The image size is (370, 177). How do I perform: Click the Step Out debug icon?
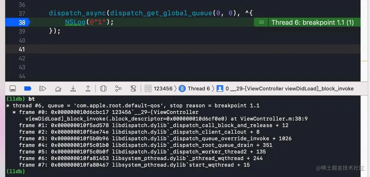click(x=88, y=88)
